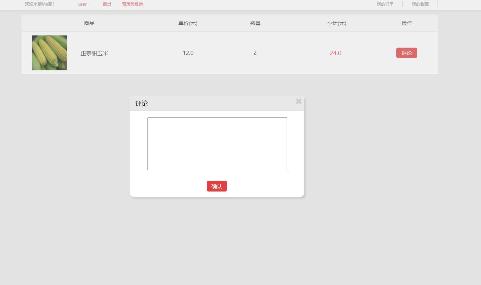The height and width of the screenshot is (285, 481).
Task: Open the 管理员登录 admin login link
Action: pos(132,4)
